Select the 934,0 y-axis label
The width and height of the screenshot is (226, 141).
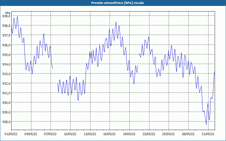(6, 64)
